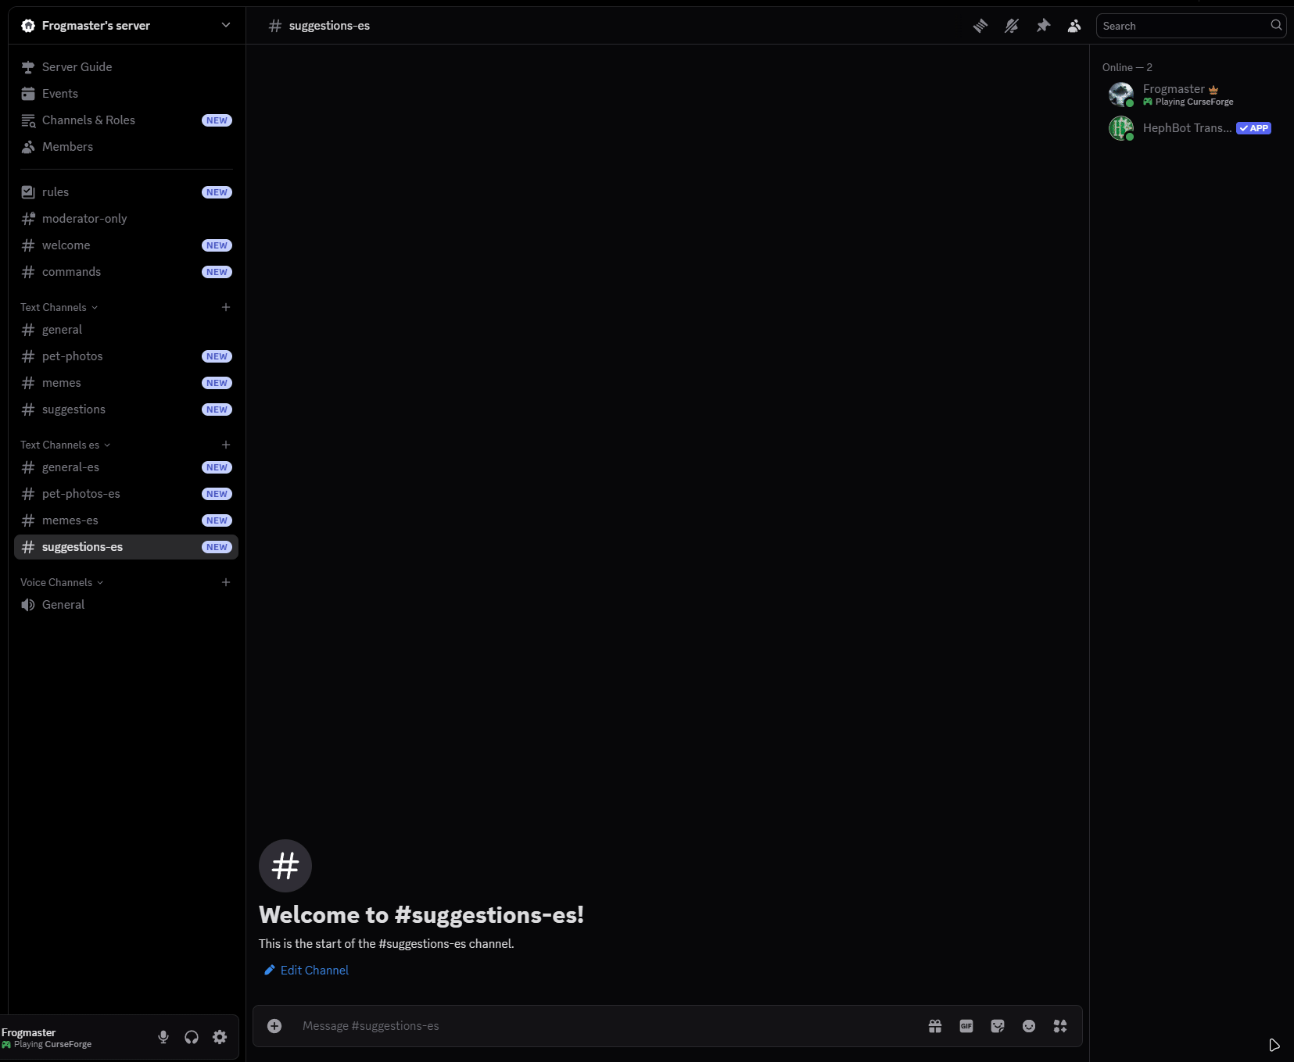
Task: Open user settings gear icon
Action: (x=220, y=1037)
